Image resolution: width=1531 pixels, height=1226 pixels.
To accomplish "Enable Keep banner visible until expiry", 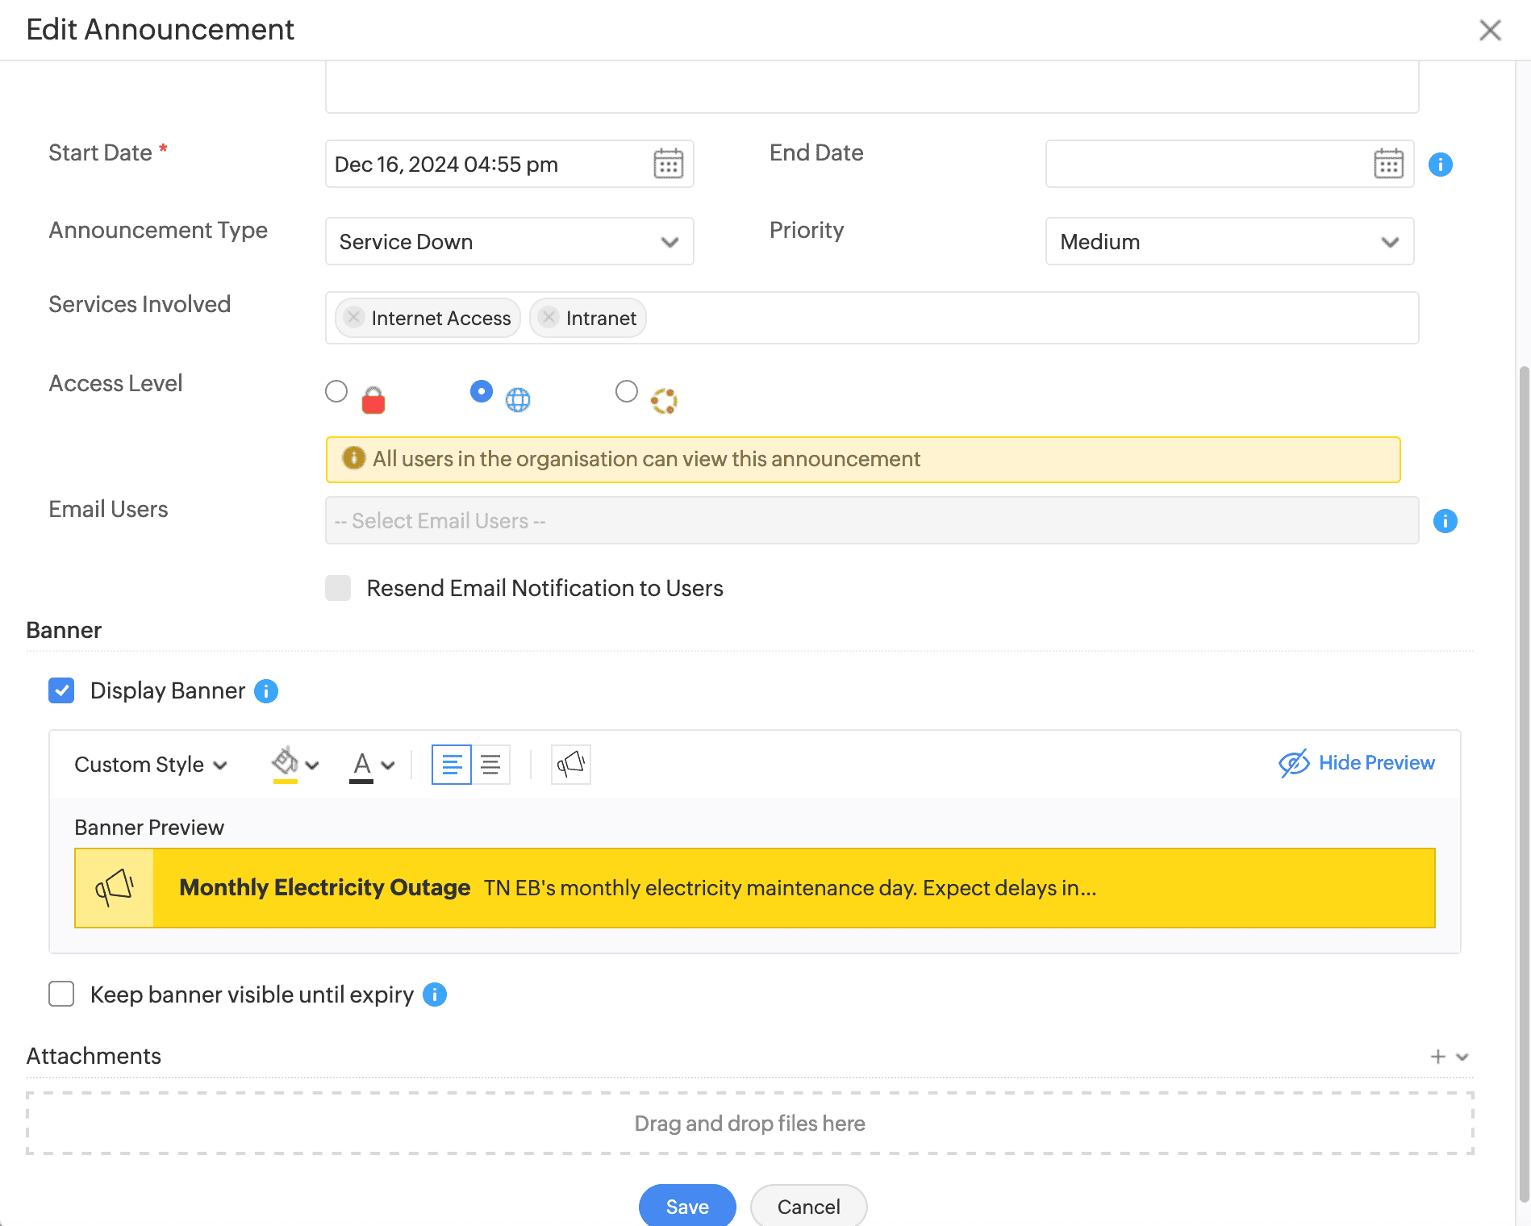I will tap(61, 994).
